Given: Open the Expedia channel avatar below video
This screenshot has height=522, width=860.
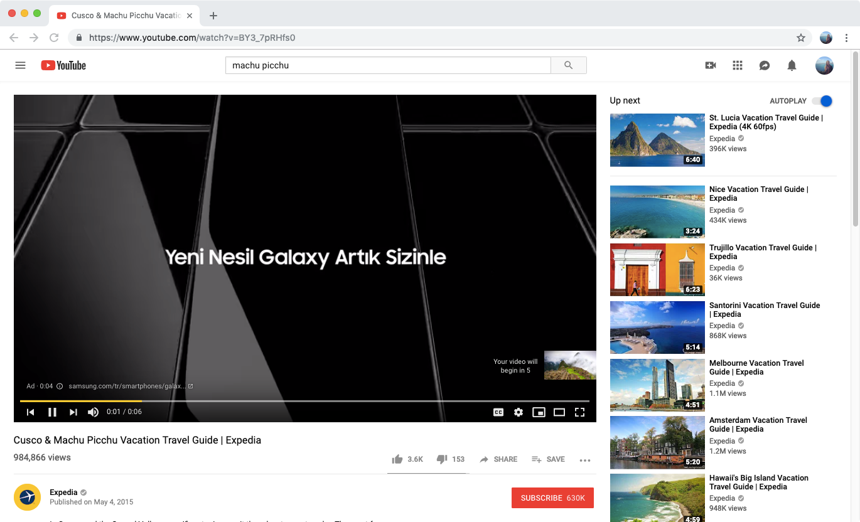Looking at the screenshot, I should point(27,497).
